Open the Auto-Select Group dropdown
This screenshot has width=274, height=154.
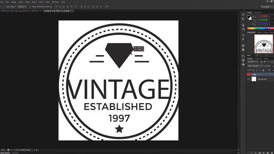[22, 7]
